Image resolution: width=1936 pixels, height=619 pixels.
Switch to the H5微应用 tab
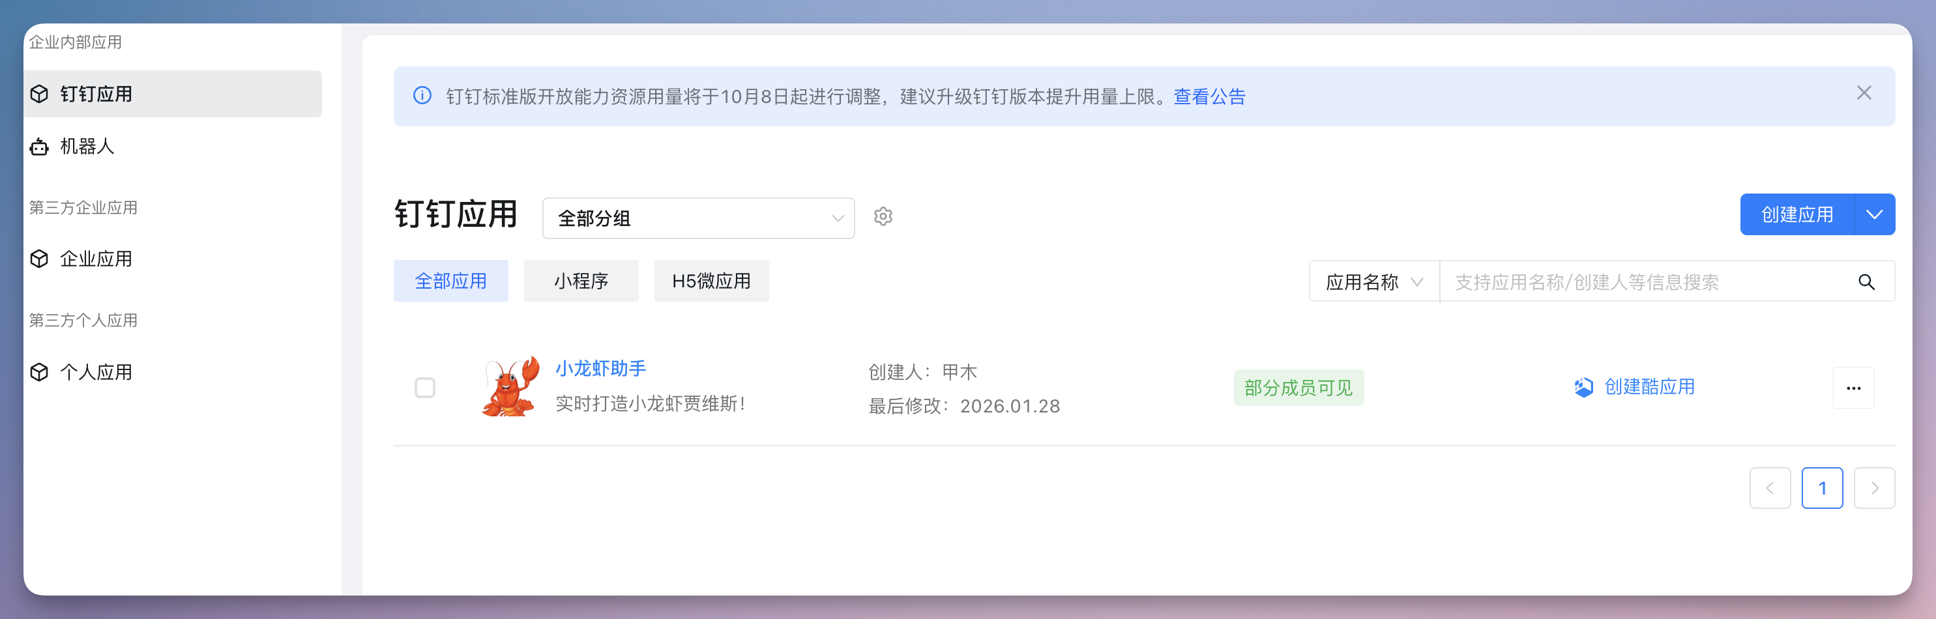tap(711, 281)
